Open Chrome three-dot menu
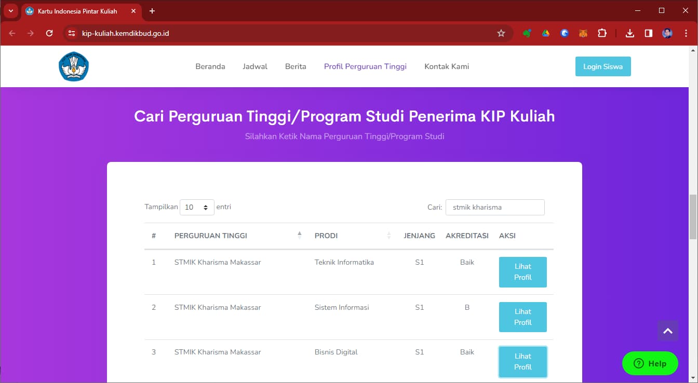Screen dimensions: 698x383 click(686, 33)
